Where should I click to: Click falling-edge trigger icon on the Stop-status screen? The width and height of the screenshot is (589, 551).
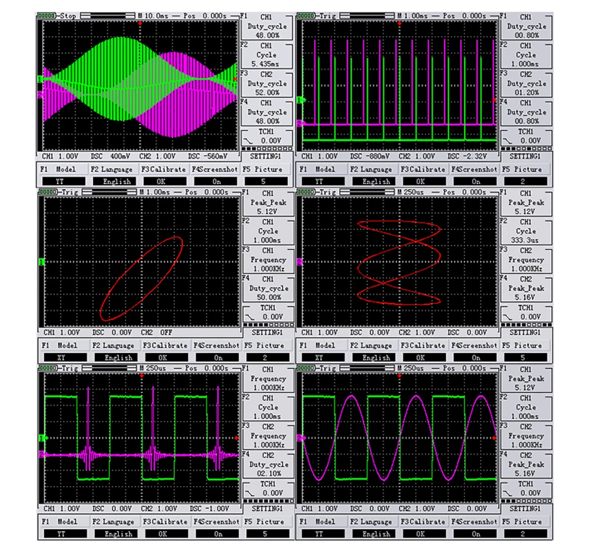point(248,141)
